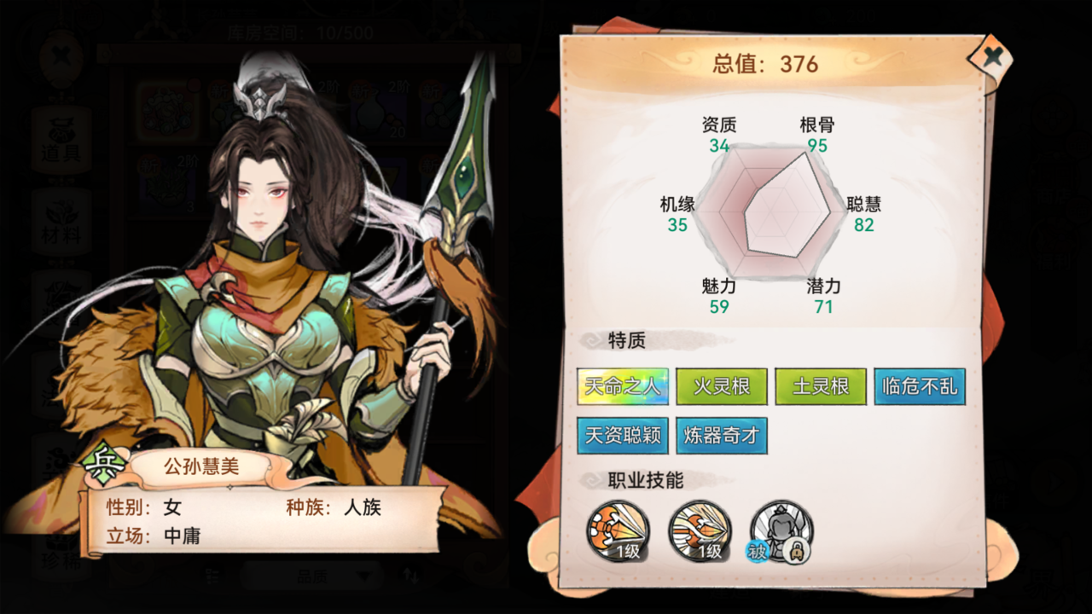
Task: Click the 公孙慧美 name banner
Action: pyautogui.click(x=202, y=466)
